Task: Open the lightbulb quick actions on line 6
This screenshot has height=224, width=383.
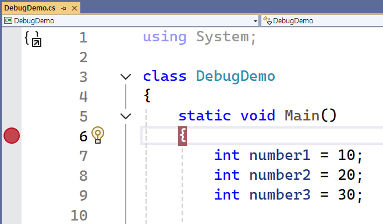Action: pyautogui.click(x=98, y=135)
